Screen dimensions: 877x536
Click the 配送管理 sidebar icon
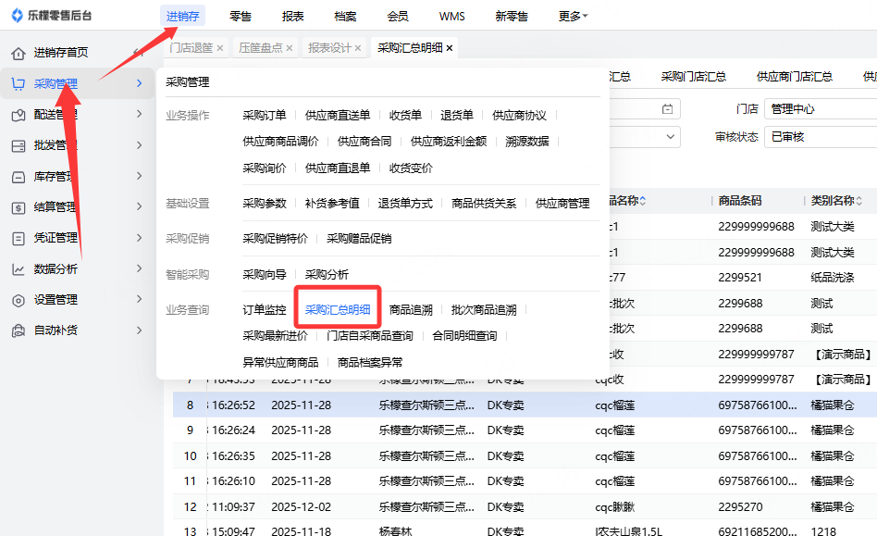[19, 115]
